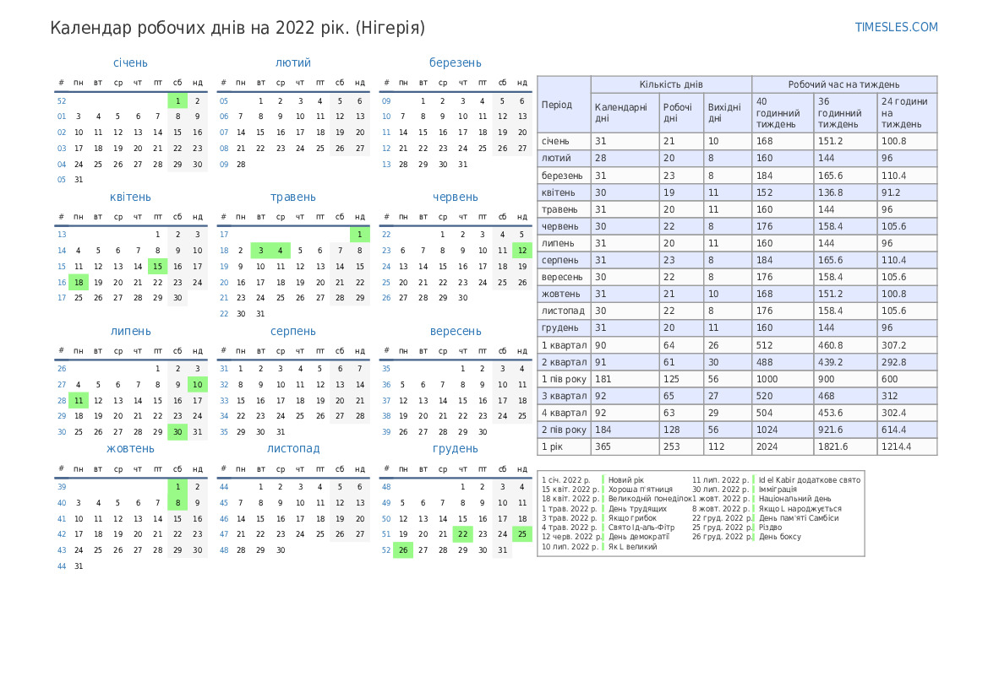Select highlighted day 26 in the грудень calendar

403,550
